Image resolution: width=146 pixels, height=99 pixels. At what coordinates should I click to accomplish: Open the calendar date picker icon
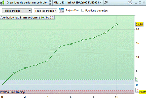click(62, 10)
